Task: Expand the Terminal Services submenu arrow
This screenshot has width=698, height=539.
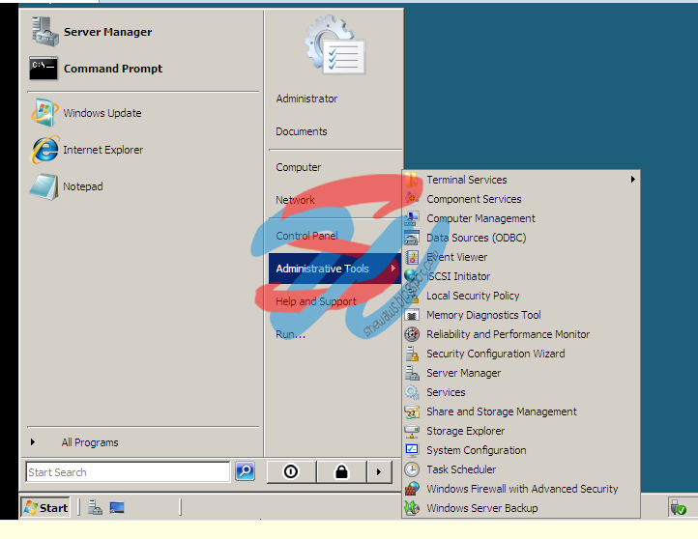Action: (x=632, y=180)
